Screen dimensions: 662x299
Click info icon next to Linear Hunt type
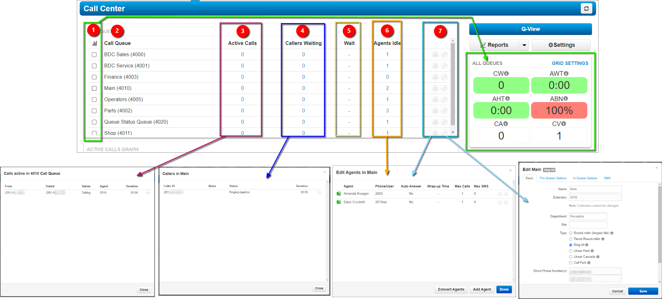coord(592,251)
